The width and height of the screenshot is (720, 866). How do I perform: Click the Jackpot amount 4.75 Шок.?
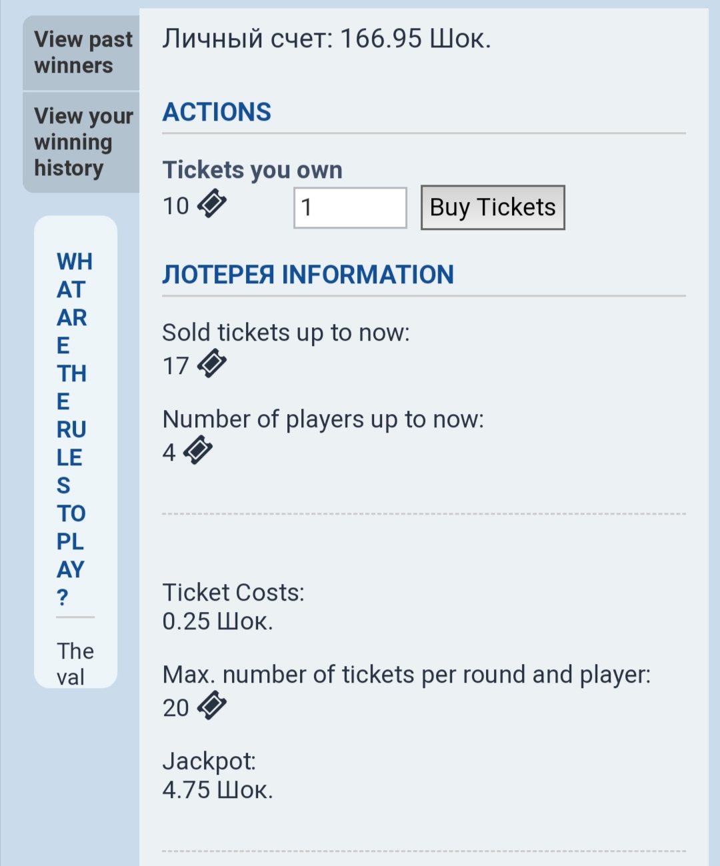pyautogui.click(x=217, y=790)
